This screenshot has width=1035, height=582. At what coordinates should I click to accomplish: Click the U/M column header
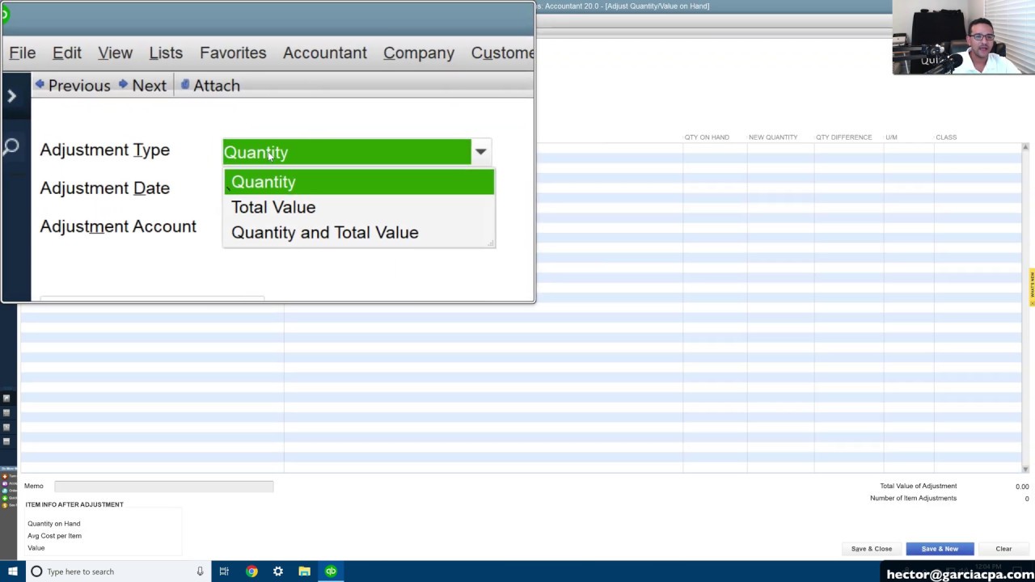pos(891,137)
